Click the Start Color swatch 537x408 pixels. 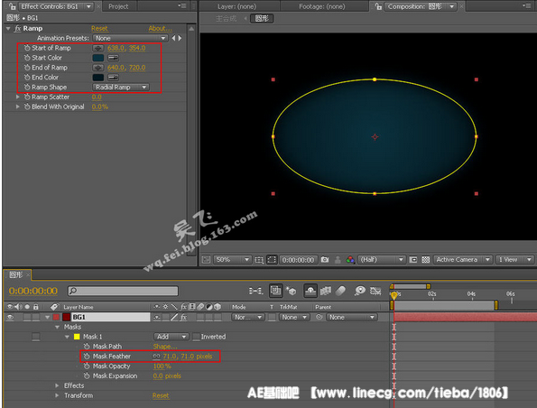pos(98,58)
